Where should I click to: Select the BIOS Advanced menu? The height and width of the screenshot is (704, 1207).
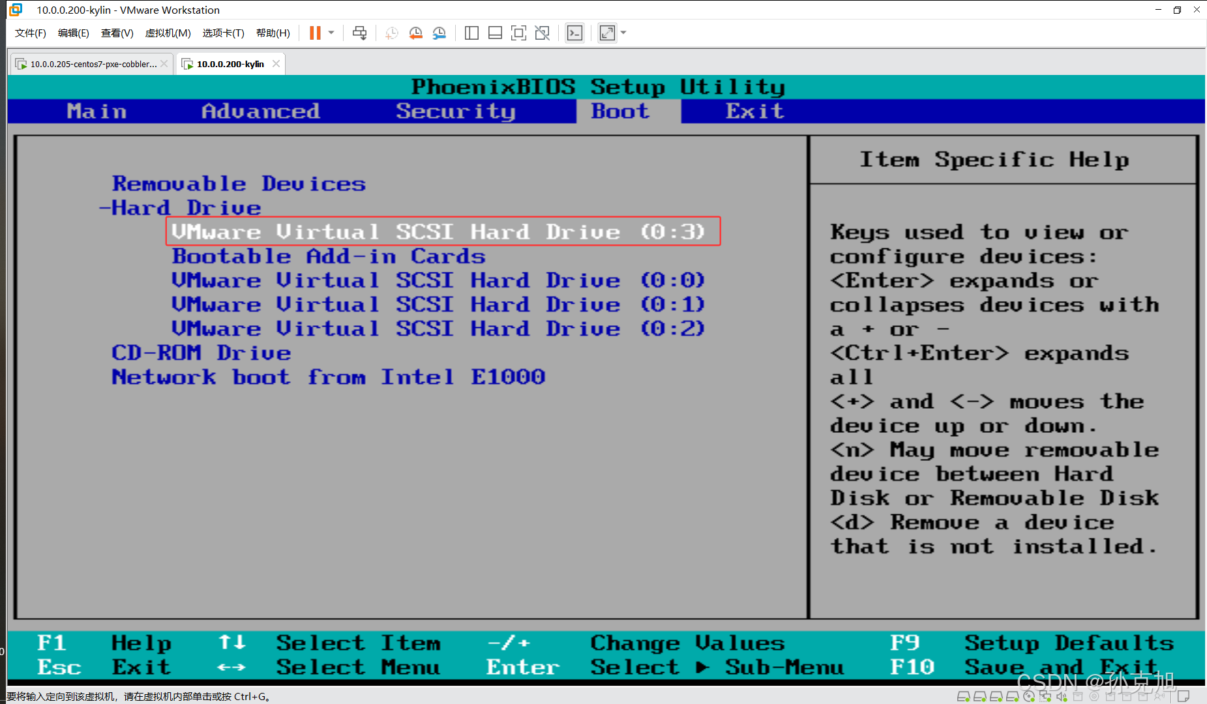click(261, 111)
